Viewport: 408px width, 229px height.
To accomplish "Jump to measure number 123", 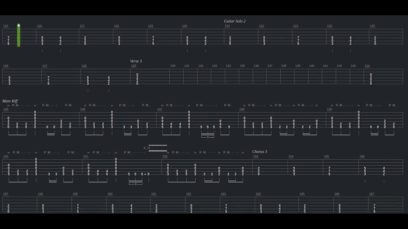I will click(x=295, y=26).
